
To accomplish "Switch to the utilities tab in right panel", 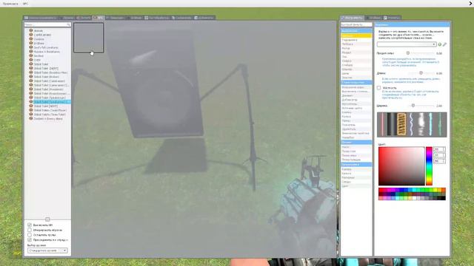I will (x=392, y=18).
